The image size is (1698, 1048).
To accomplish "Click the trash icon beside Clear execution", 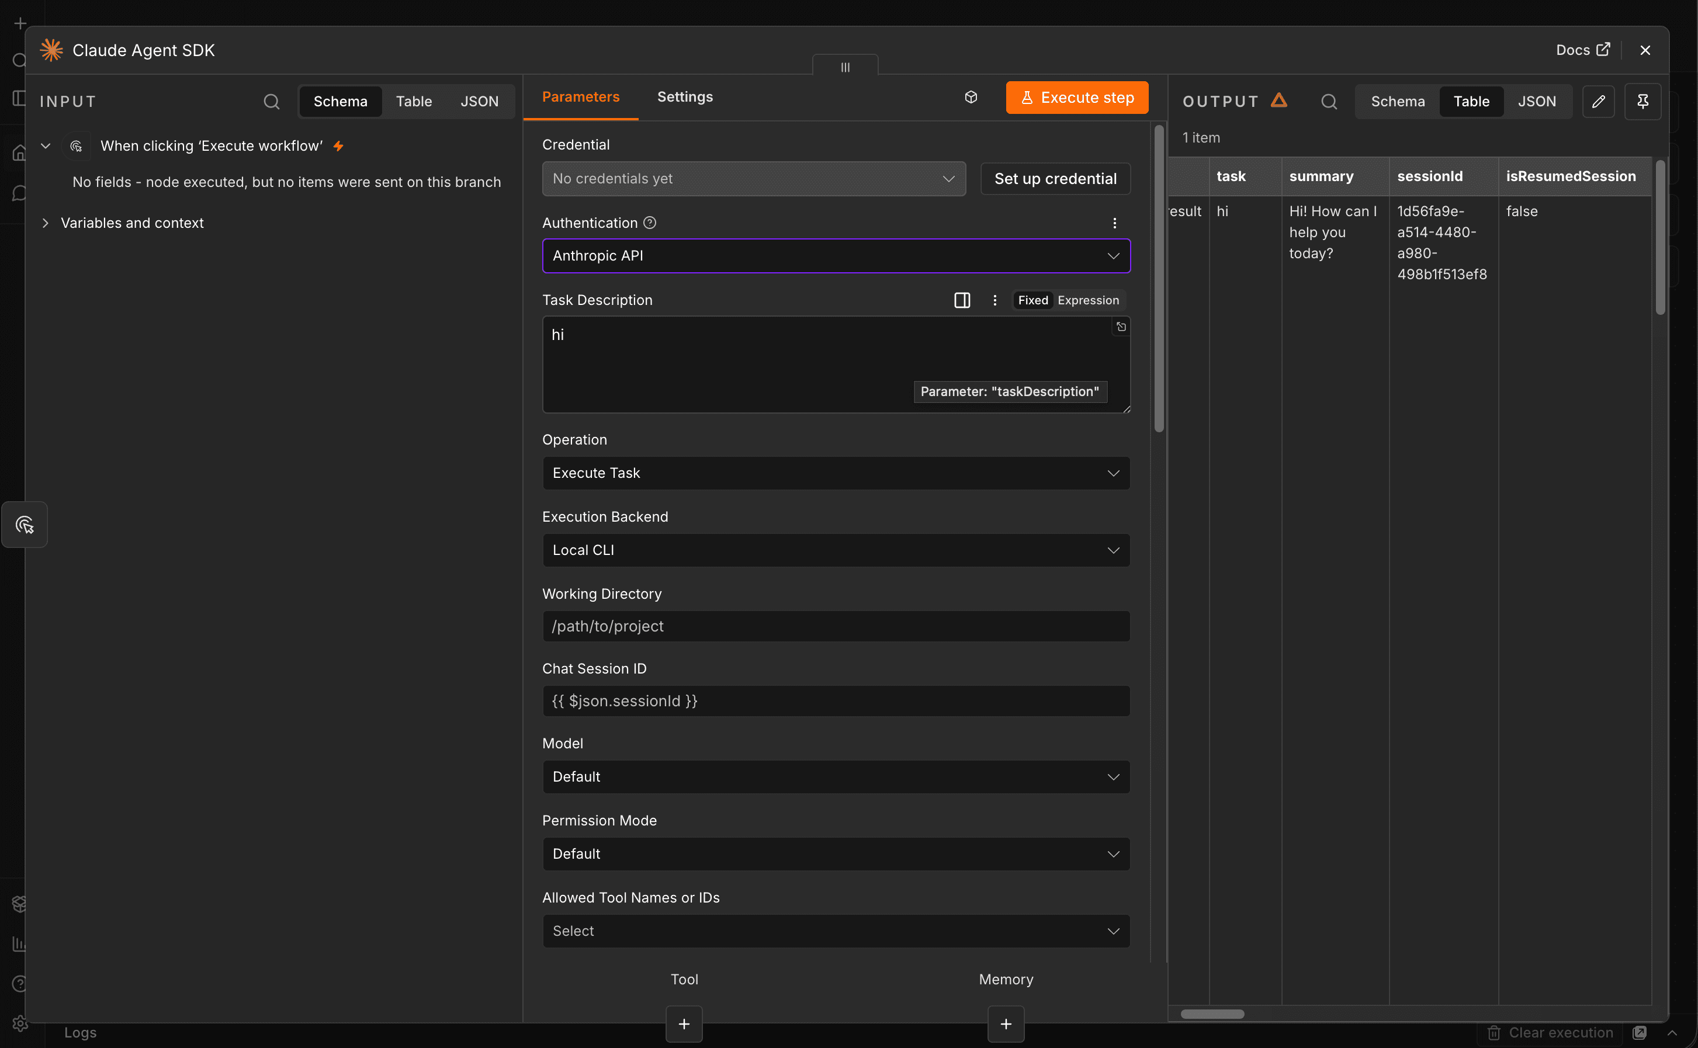I will [1494, 1033].
